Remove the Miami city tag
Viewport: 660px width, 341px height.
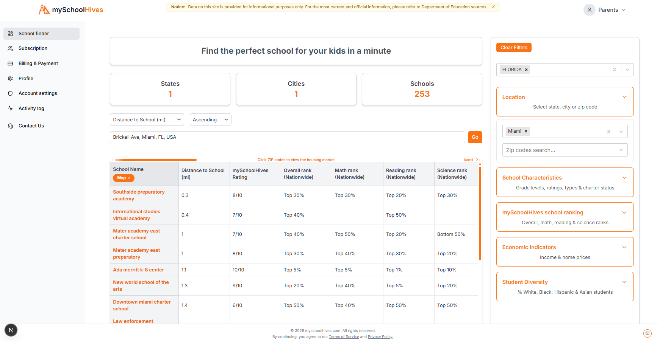[x=526, y=131]
